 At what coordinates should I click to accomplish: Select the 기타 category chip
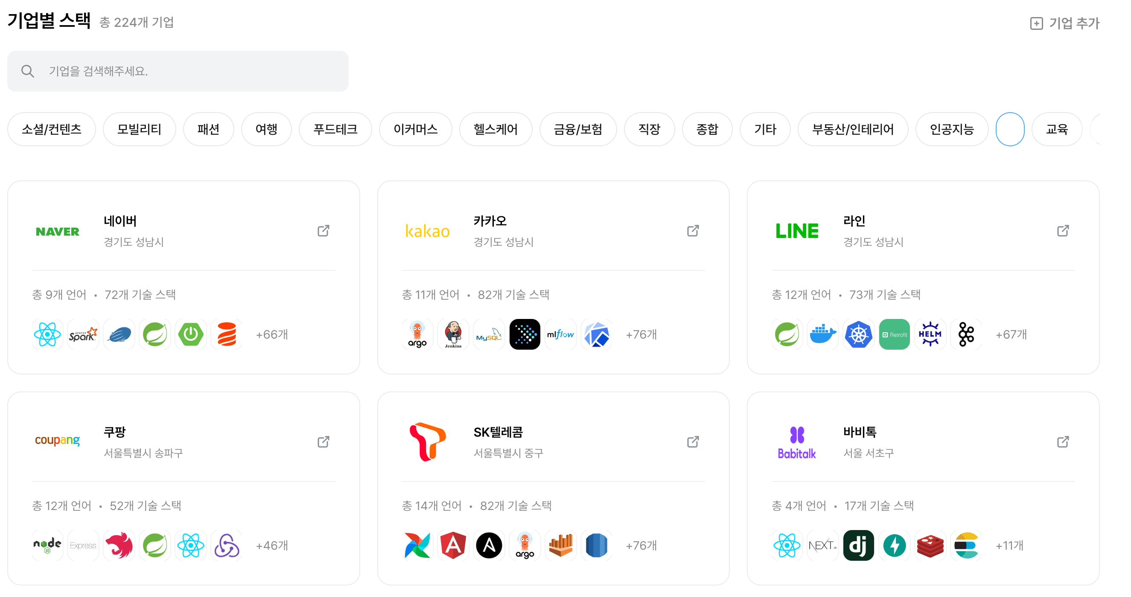click(x=765, y=129)
